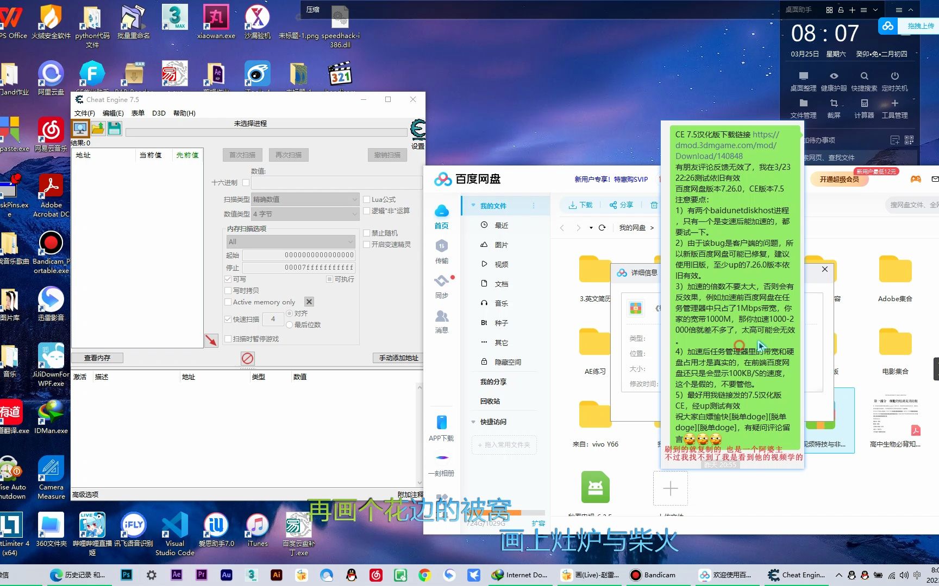Open the memory region All dropdown
Image resolution: width=939 pixels, height=586 pixels.
pos(291,241)
